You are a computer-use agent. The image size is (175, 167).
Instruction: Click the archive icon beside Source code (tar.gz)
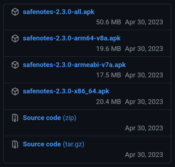point(15,144)
